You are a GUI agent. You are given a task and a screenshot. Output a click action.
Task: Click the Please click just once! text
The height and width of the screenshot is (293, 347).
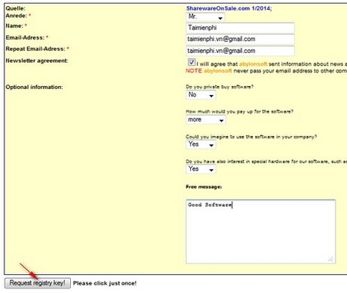105,283
